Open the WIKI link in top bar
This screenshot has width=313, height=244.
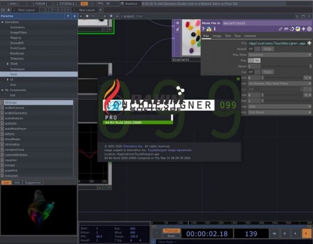[14, 4]
